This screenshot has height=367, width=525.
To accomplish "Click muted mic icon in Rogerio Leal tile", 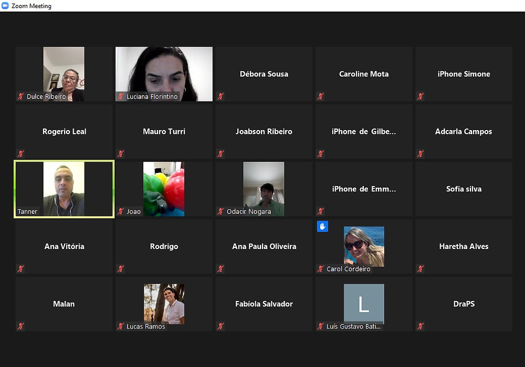I will pos(21,154).
